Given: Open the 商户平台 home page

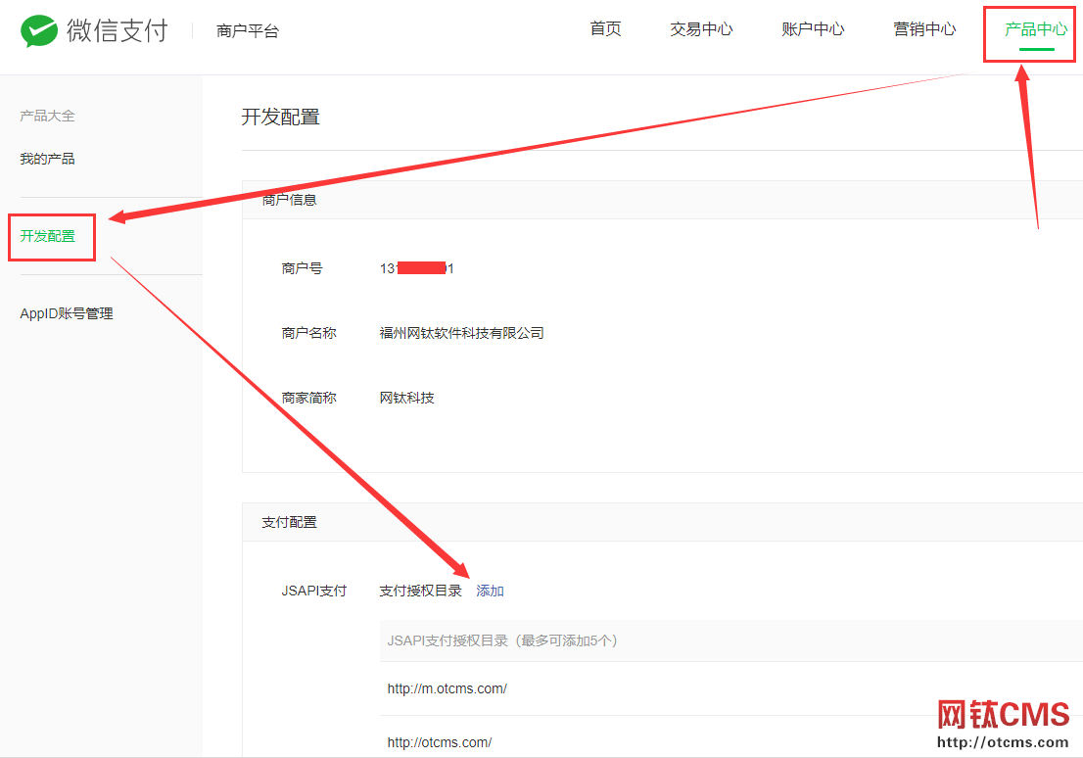Looking at the screenshot, I should [245, 30].
